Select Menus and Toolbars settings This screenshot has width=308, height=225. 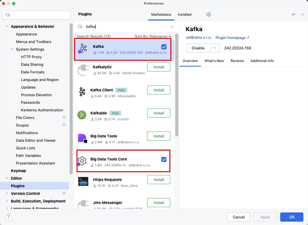click(33, 42)
